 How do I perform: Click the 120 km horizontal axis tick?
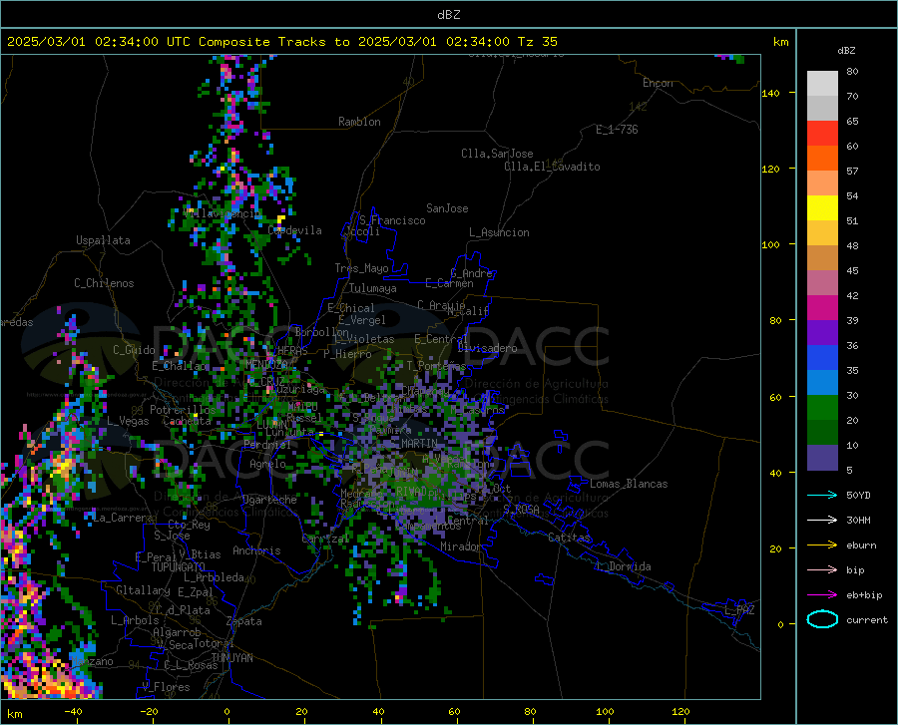(680, 711)
